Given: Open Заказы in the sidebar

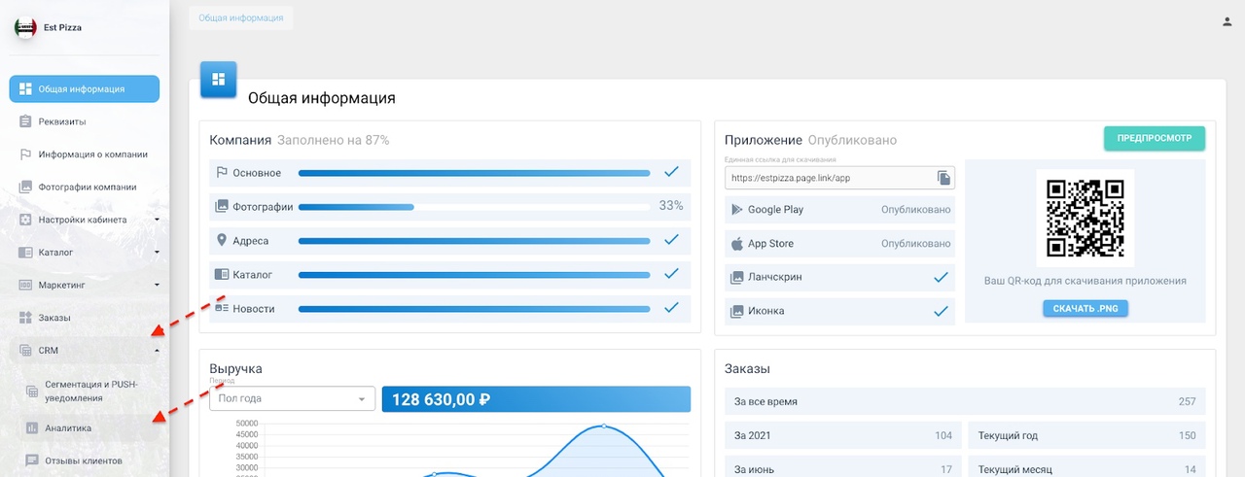Looking at the screenshot, I should [54, 318].
